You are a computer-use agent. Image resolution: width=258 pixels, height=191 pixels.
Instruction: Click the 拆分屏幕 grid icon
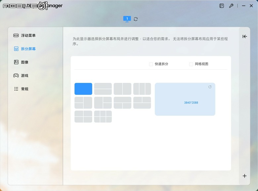pyautogui.click(x=16, y=49)
